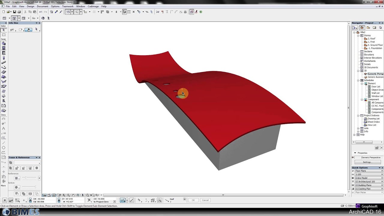This screenshot has width=384, height=216.
Task: Select the Roof tool in Toolbox
Action: point(4,77)
